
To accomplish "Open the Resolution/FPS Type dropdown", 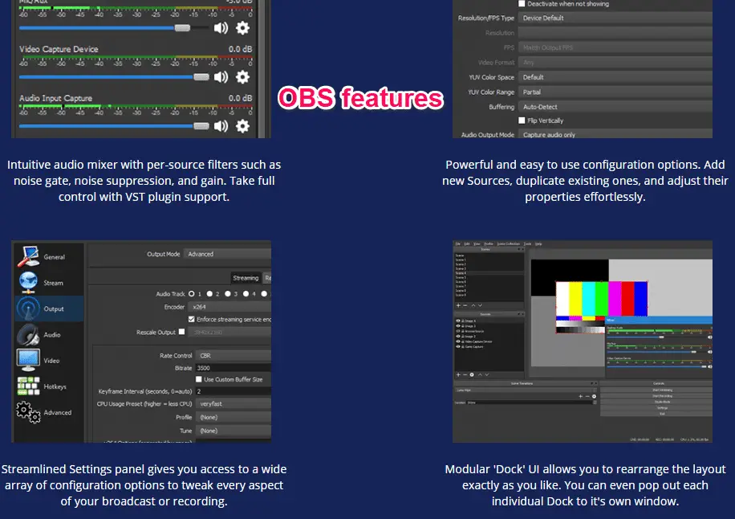I will click(x=615, y=18).
